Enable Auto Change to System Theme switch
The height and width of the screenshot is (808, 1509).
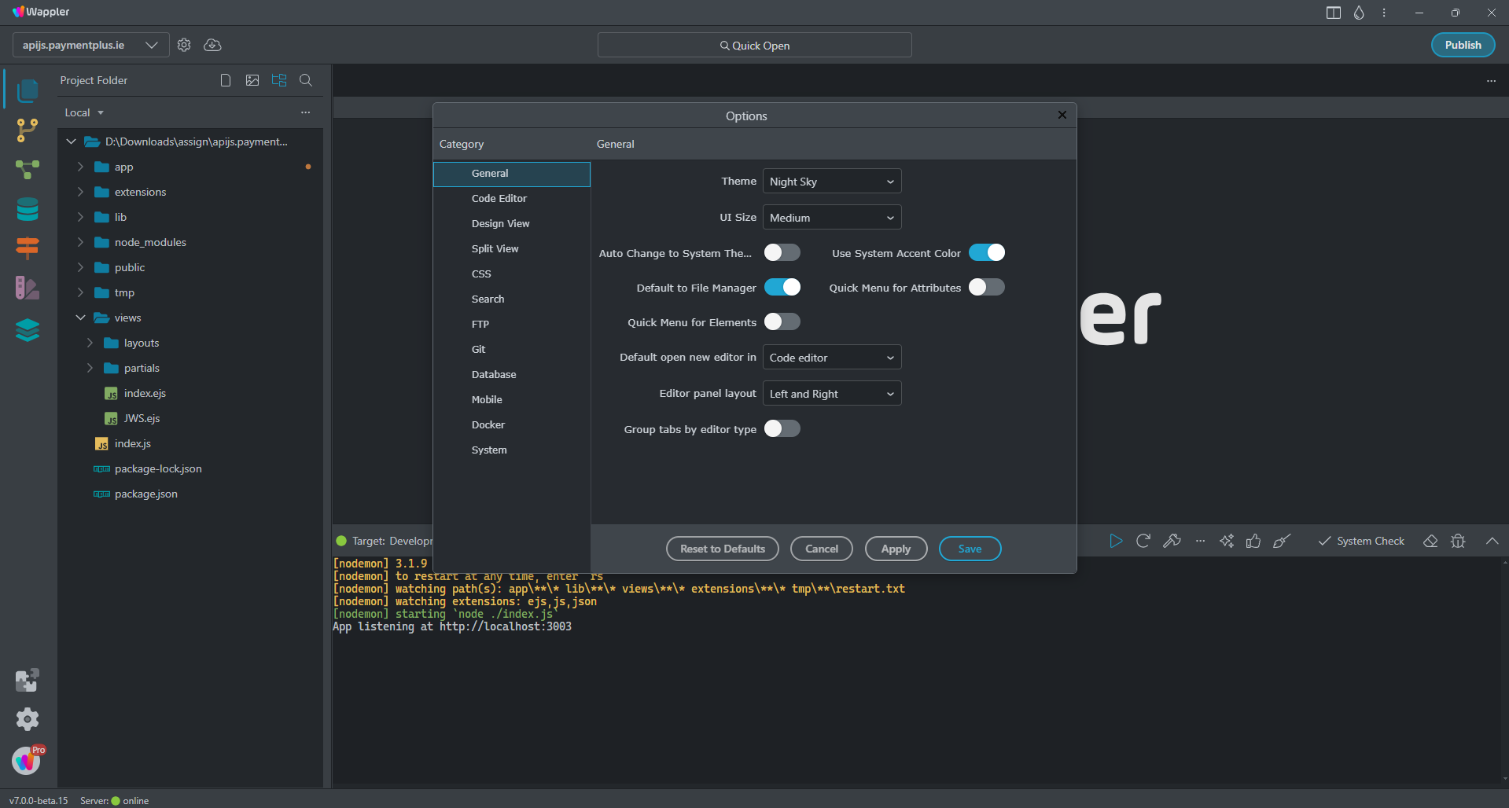tap(782, 252)
